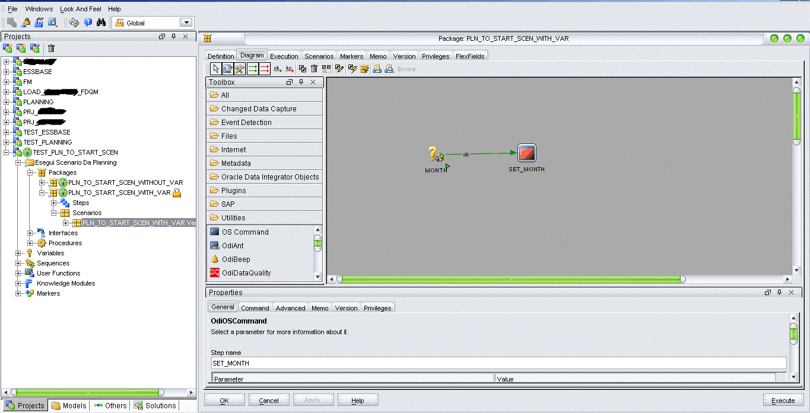Open the Global context dropdown
This screenshot has width=810, height=413.
click(187, 22)
